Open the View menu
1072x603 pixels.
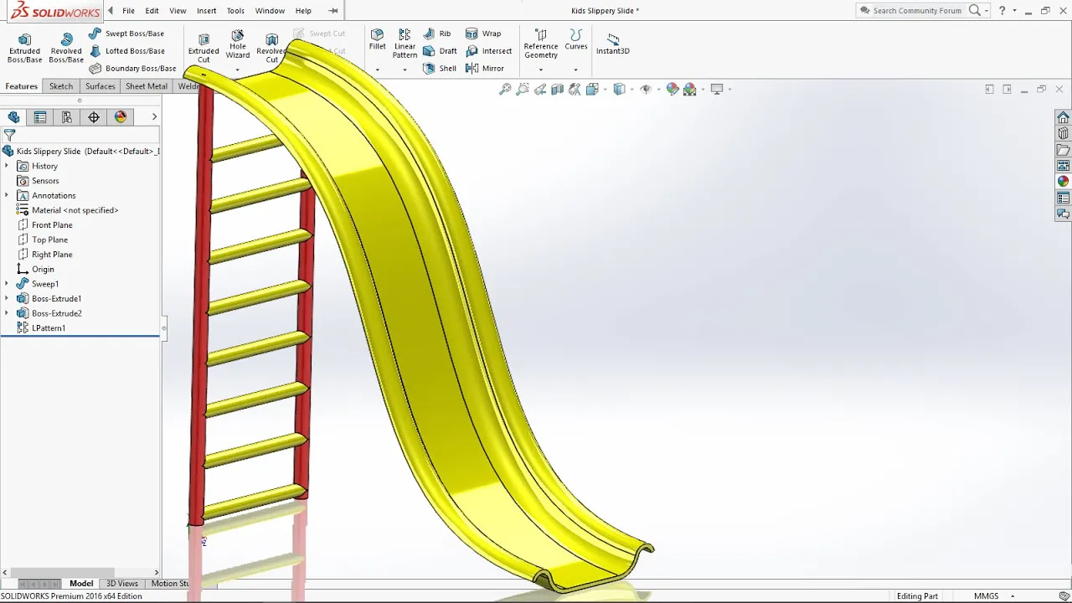point(178,11)
